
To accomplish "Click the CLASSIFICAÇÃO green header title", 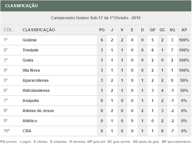I will tap(22, 6).
